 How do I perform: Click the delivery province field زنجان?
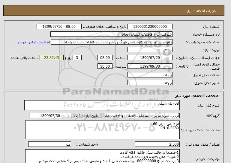(x=150, y=75)
